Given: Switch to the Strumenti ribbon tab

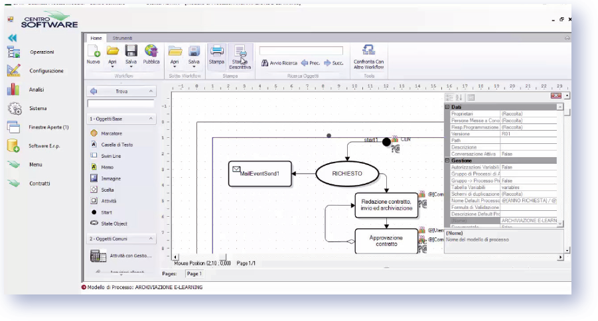Looking at the screenshot, I should click(122, 38).
